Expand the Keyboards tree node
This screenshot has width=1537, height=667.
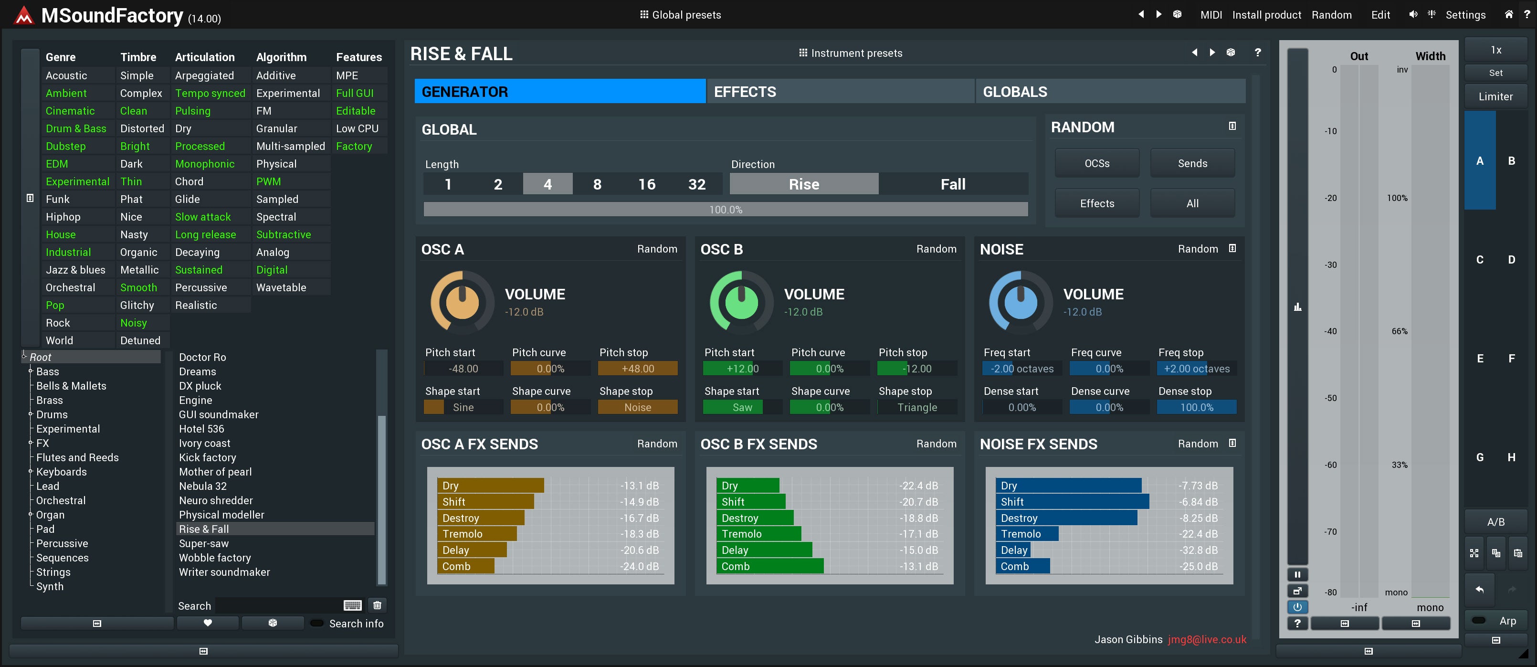coord(31,471)
